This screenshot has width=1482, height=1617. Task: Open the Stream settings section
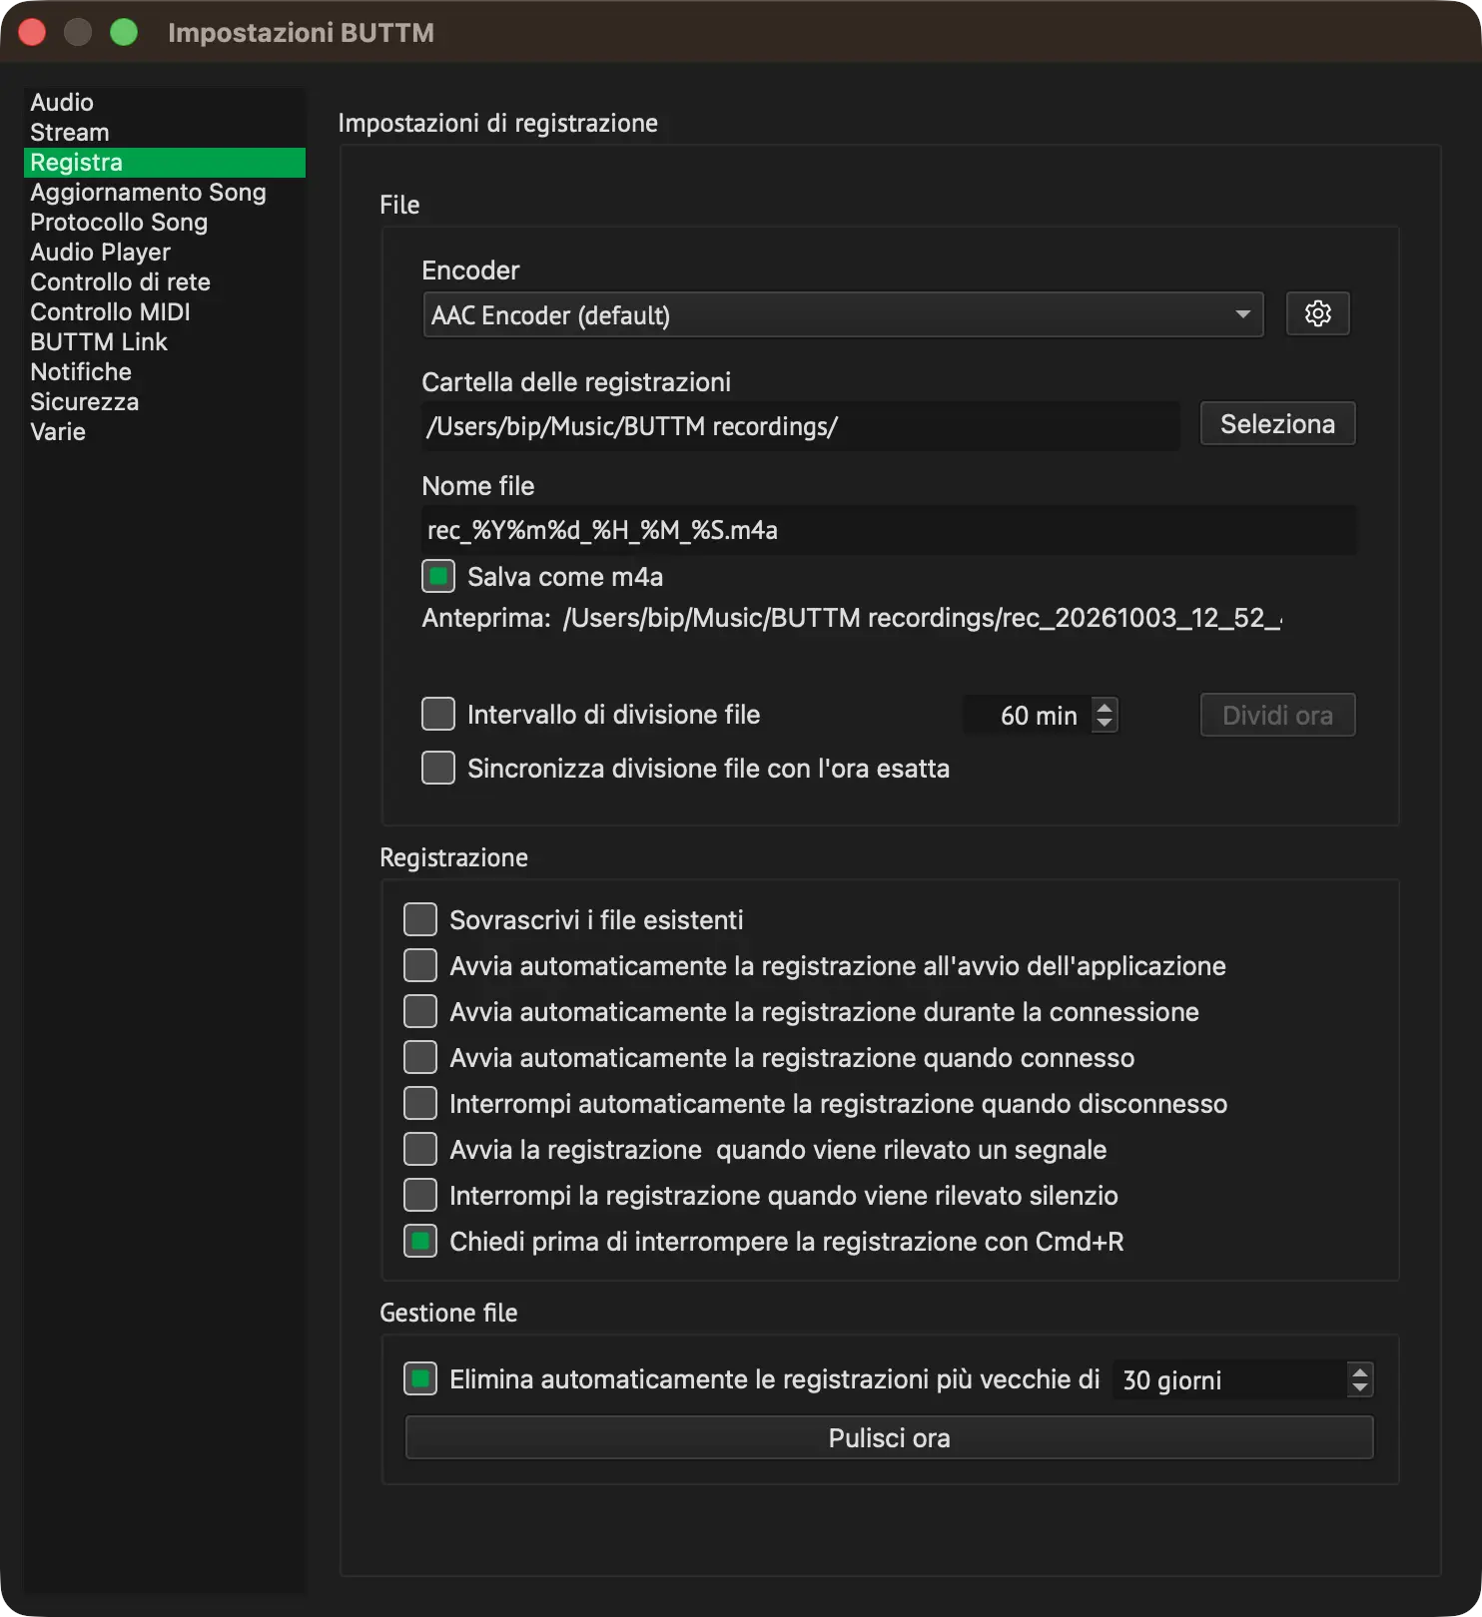[x=164, y=133]
